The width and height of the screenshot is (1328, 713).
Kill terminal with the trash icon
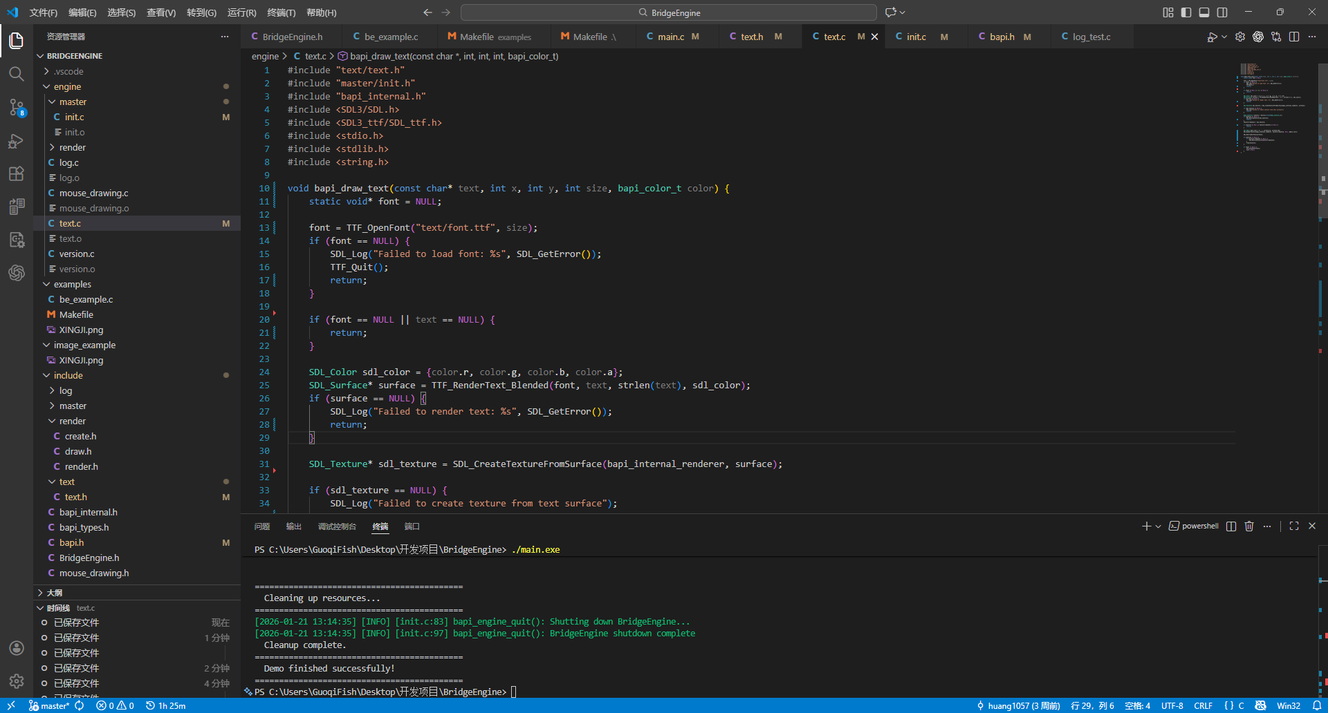pos(1249,526)
